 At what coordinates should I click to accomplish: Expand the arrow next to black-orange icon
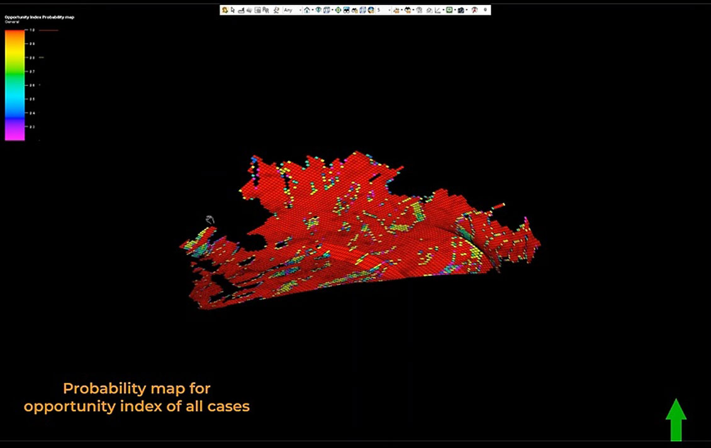click(413, 10)
